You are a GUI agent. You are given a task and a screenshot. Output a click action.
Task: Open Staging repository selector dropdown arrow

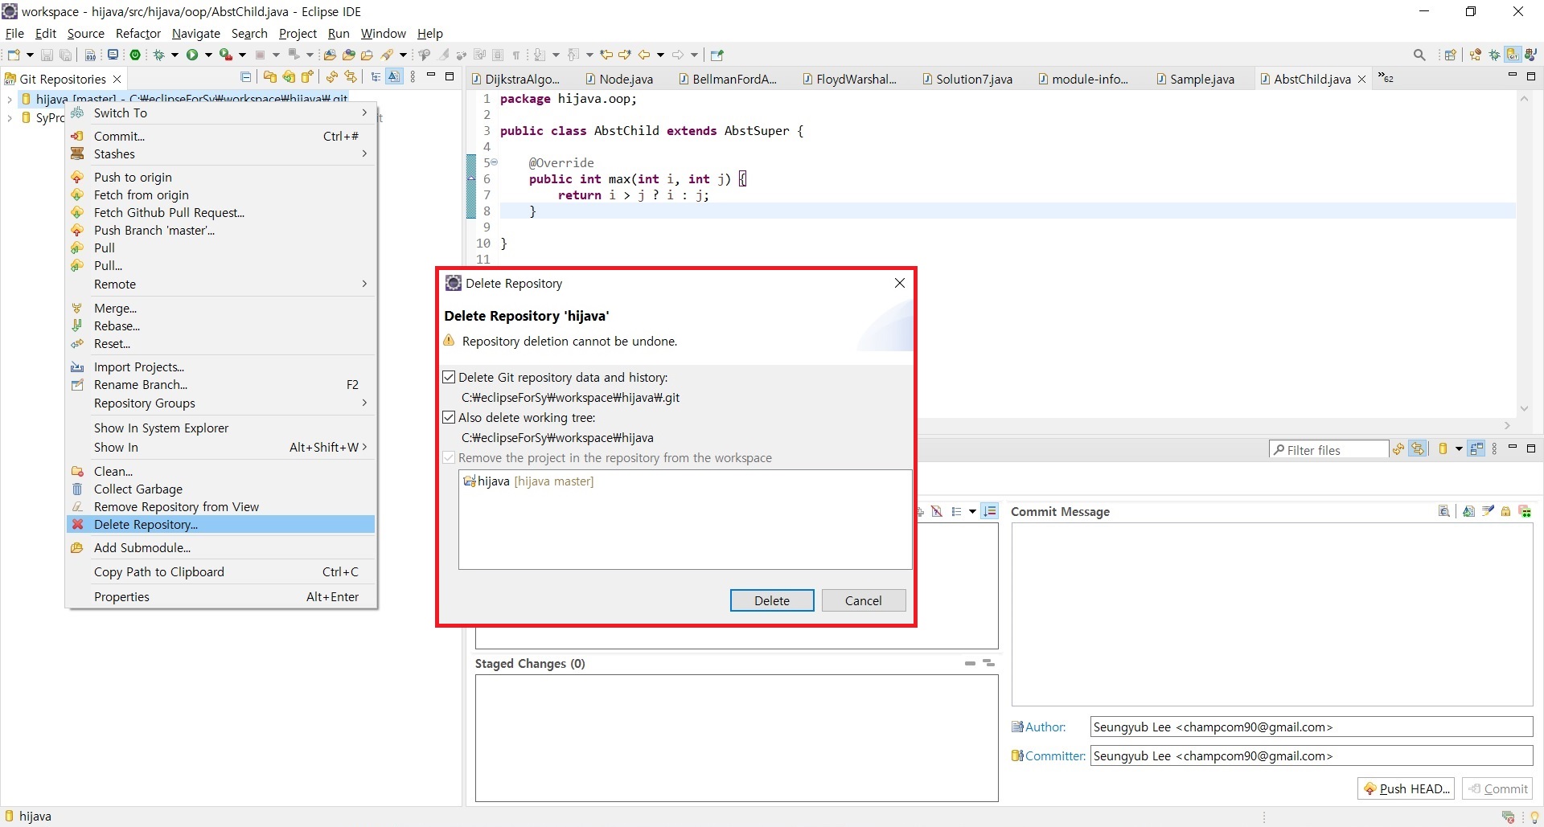point(1459,449)
